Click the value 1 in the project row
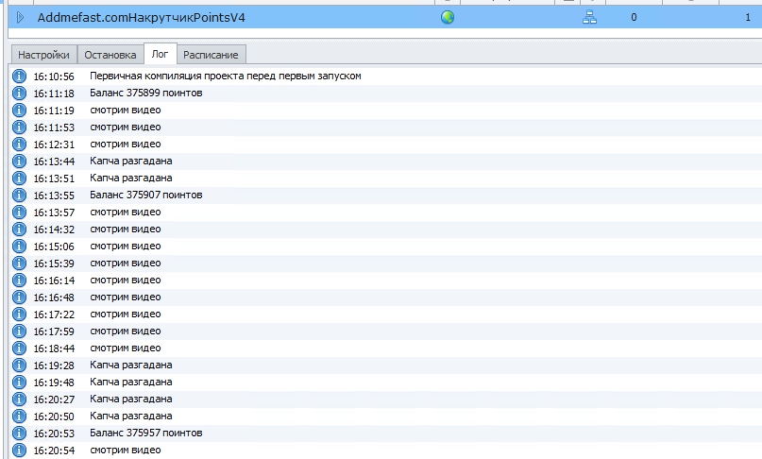The width and height of the screenshot is (762, 459). click(748, 18)
